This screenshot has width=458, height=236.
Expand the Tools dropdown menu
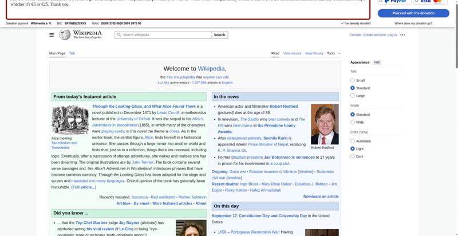(334, 53)
